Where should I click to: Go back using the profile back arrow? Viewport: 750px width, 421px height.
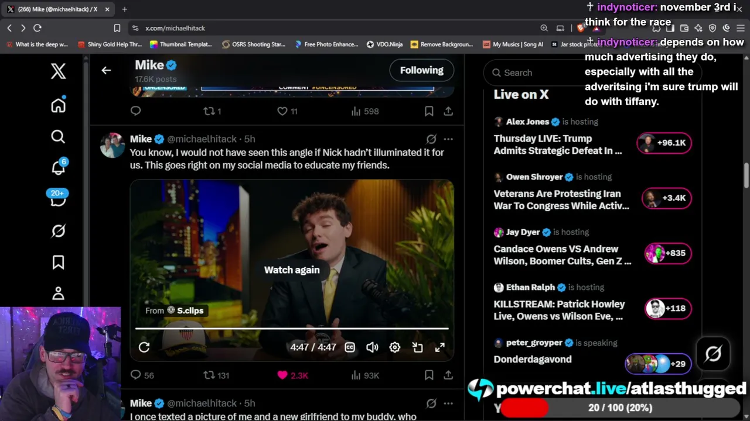[x=106, y=70]
